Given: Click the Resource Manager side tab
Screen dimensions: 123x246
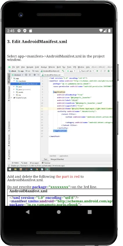Looking at the screenshot, I should [x=9, y=93].
